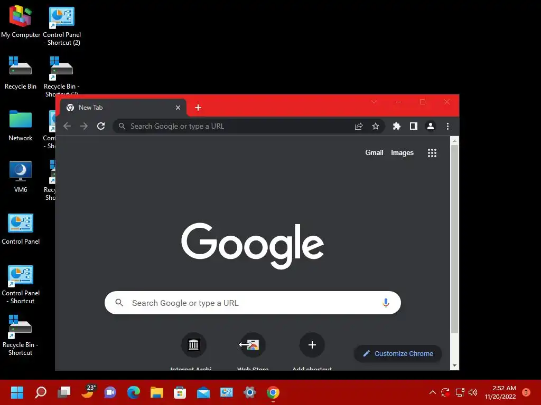This screenshot has width=541, height=405.
Task: Select the New Tab tab
Action: click(123, 108)
